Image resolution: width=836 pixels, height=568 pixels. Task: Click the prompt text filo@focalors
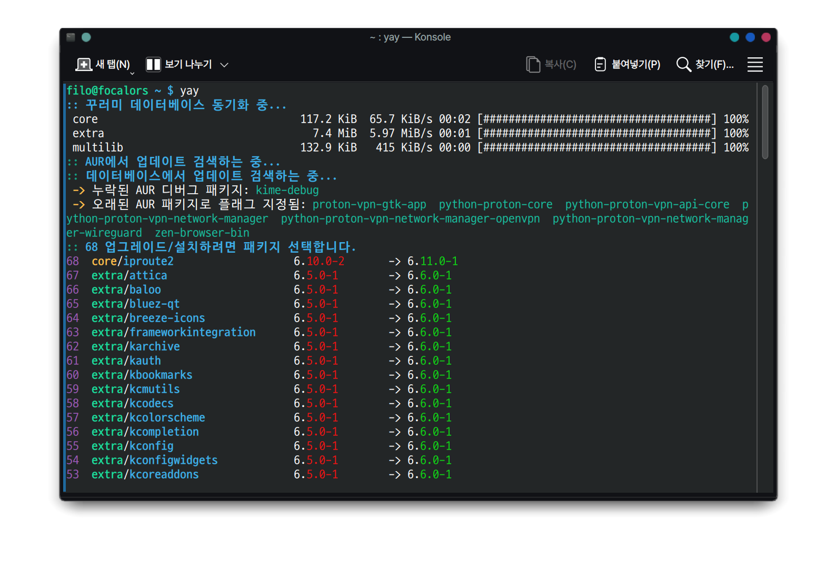pos(107,91)
